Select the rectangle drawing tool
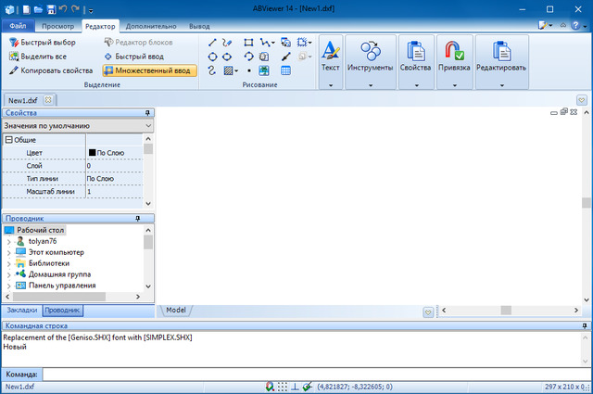This screenshot has height=394, width=593. [248, 43]
